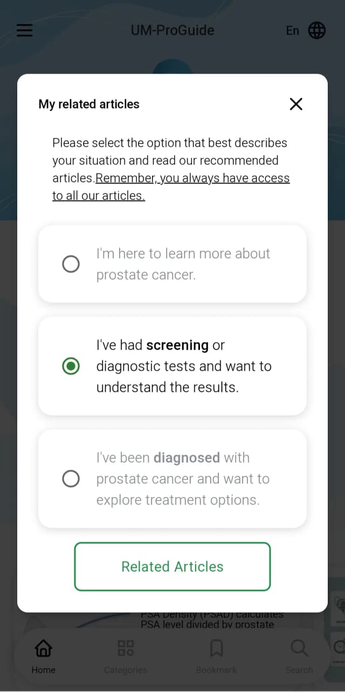Select the Search magnifier icon

pos(299,648)
